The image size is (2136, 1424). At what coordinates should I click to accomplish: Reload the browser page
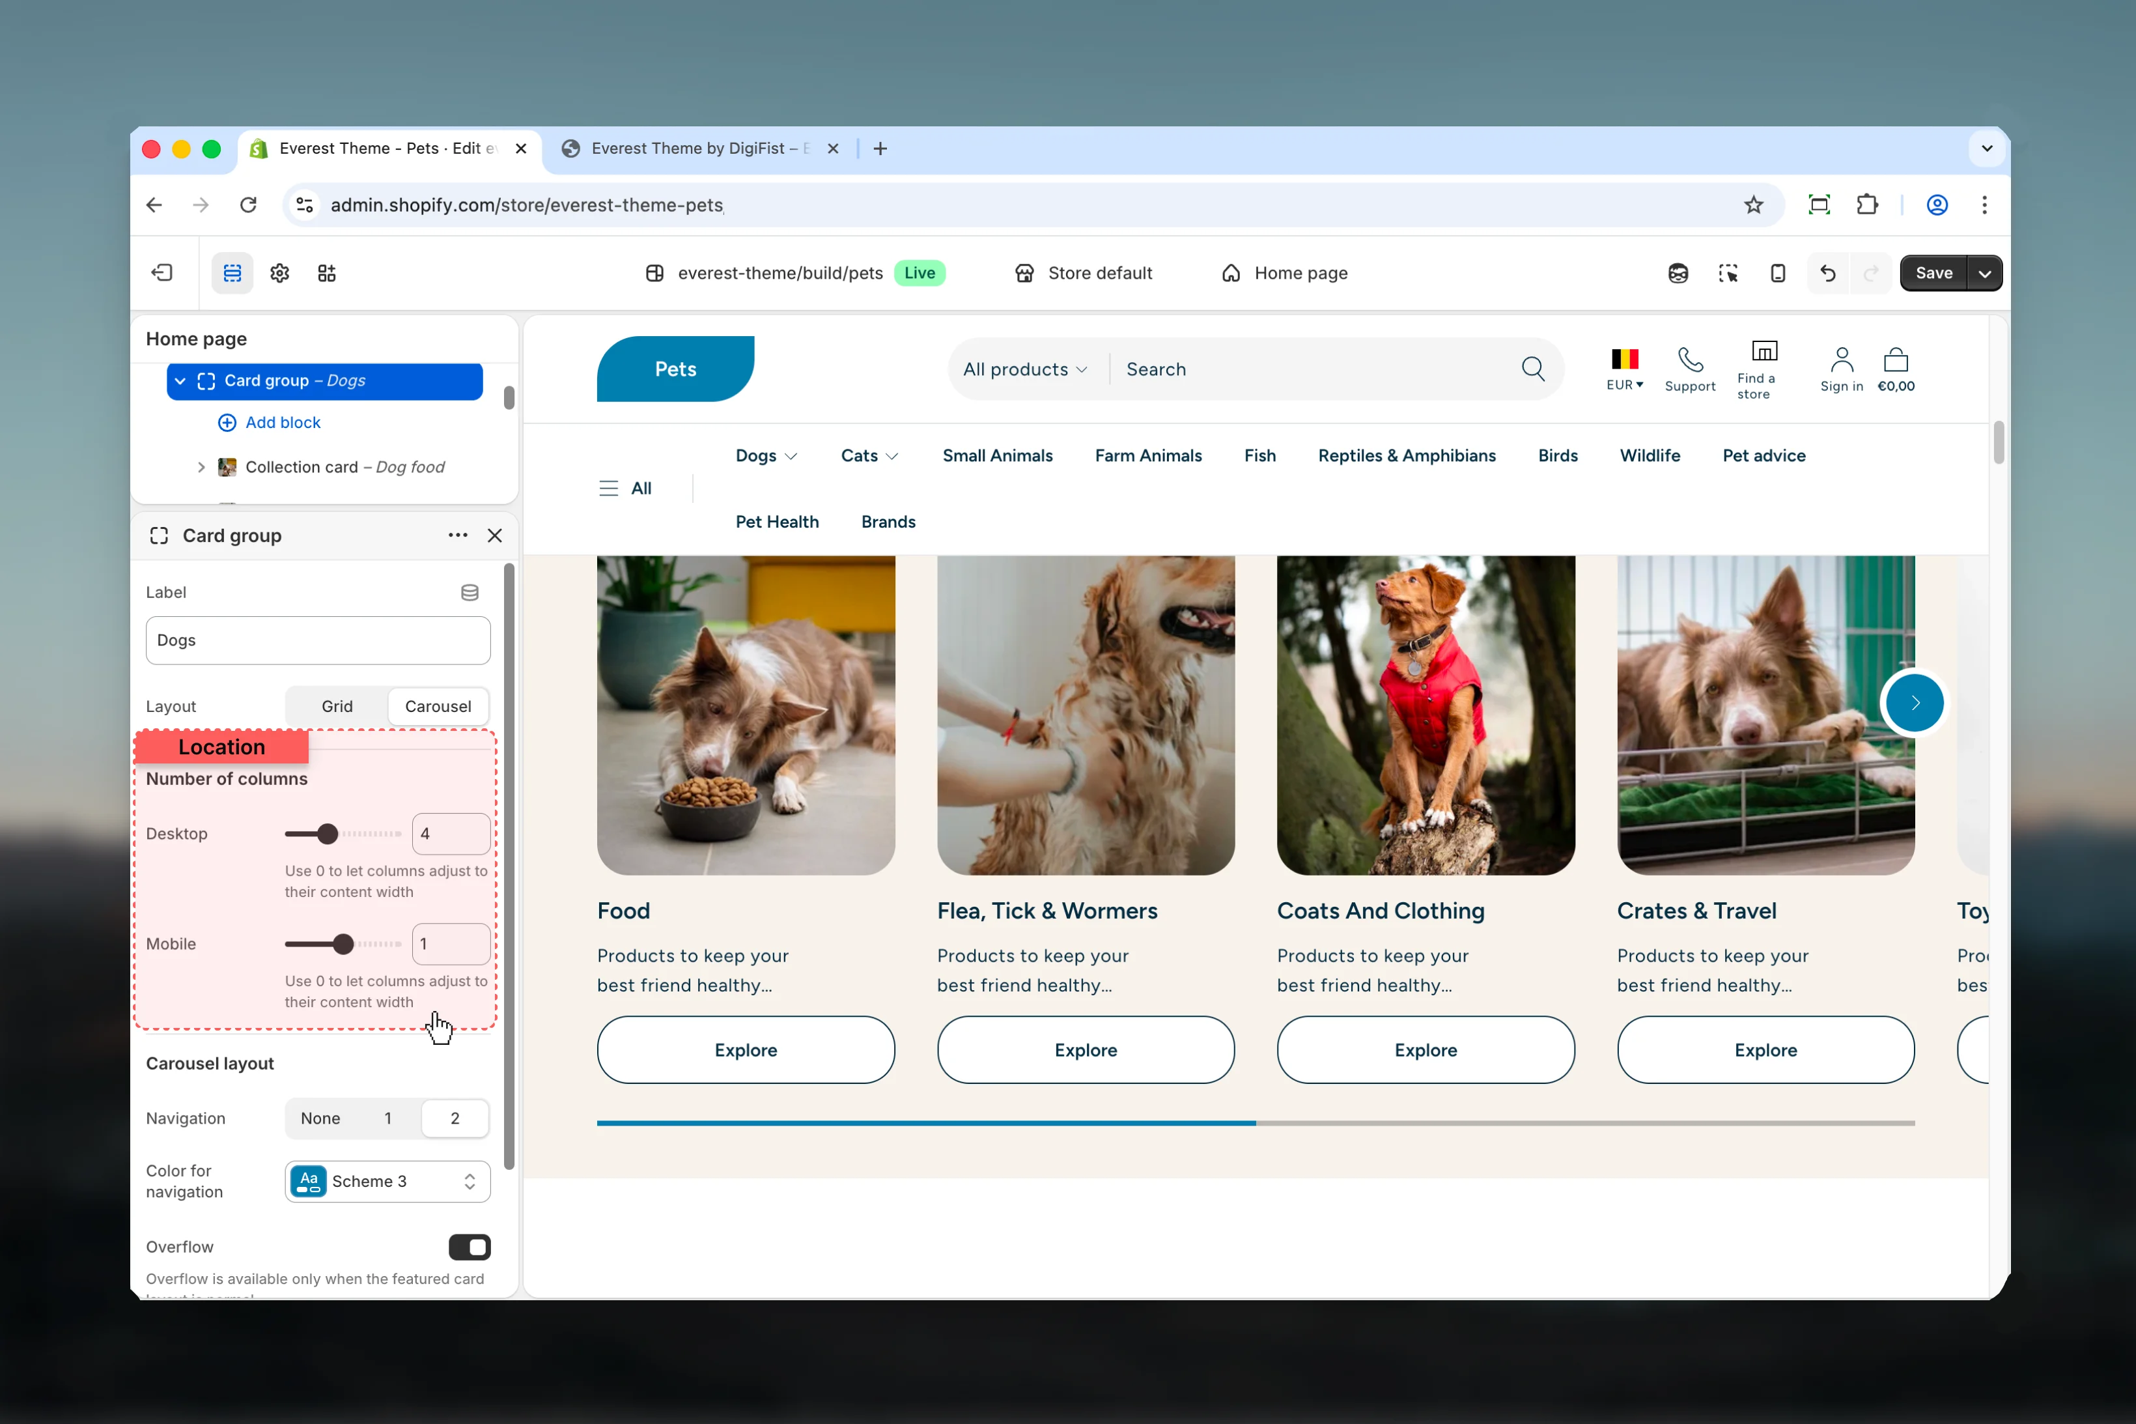(248, 205)
